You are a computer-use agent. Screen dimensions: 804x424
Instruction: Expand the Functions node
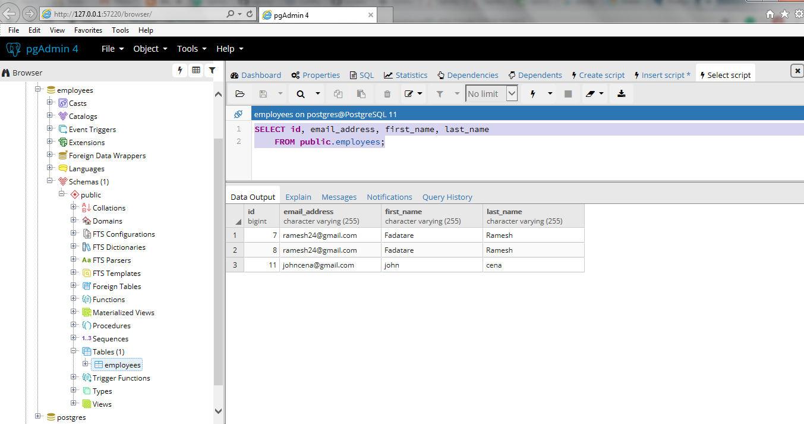click(x=74, y=299)
